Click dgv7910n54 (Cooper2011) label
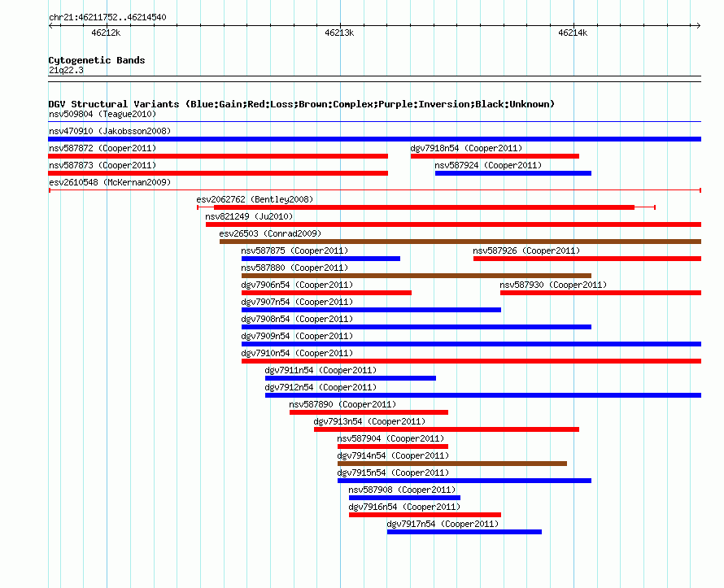This screenshot has height=588, width=724. pyautogui.click(x=297, y=353)
